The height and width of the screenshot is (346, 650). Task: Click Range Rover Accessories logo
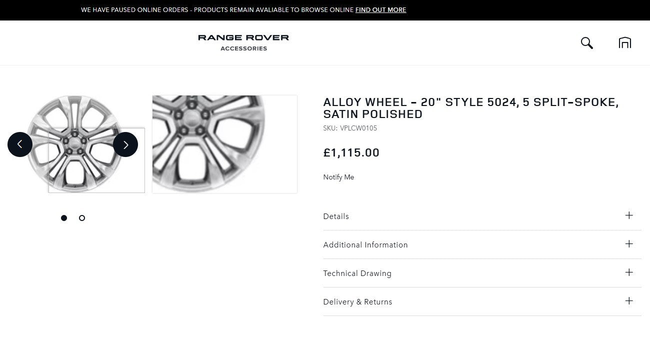(x=243, y=42)
